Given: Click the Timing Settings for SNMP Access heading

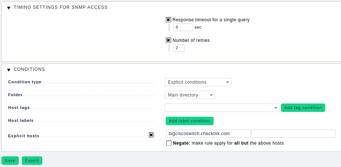Looking at the screenshot, I should pyautogui.click(x=61, y=7).
